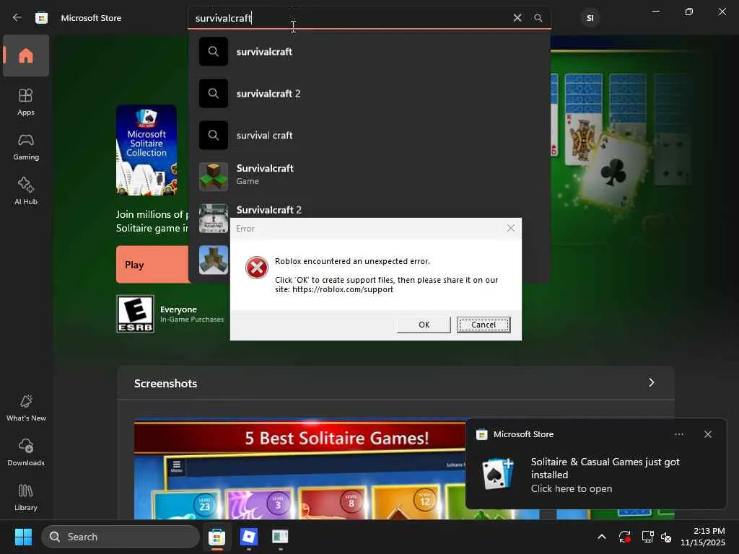Expand the Screenshots section chevron
This screenshot has height=554, width=739.
point(652,382)
